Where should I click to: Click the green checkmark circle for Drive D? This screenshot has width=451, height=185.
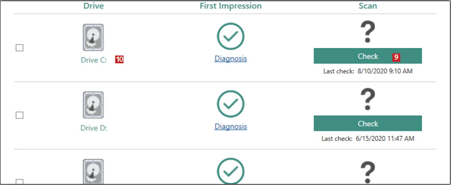(231, 104)
